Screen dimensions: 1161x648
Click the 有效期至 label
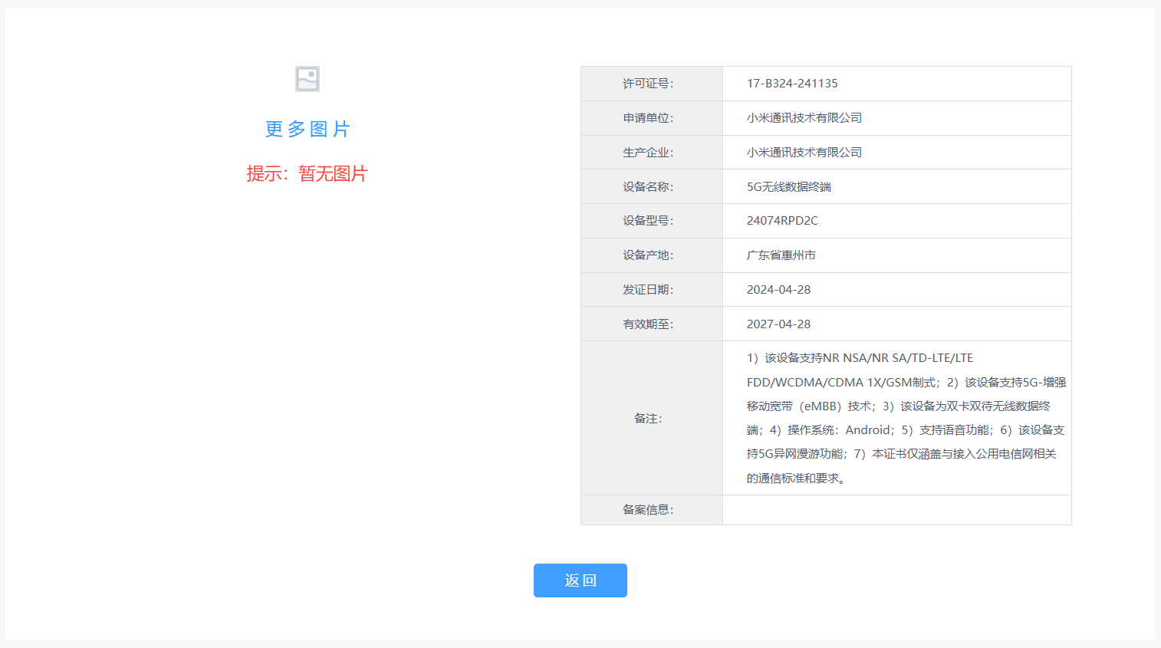(x=648, y=324)
